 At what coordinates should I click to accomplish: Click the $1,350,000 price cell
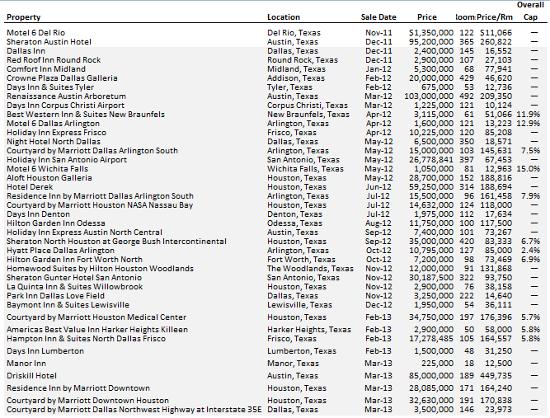(x=431, y=33)
